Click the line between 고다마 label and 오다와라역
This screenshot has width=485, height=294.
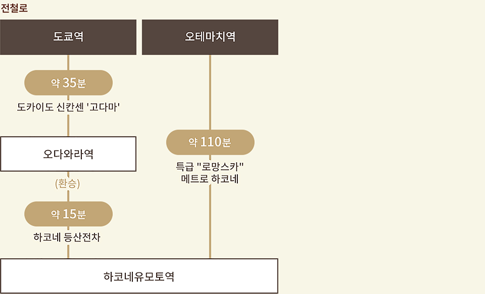(68, 125)
